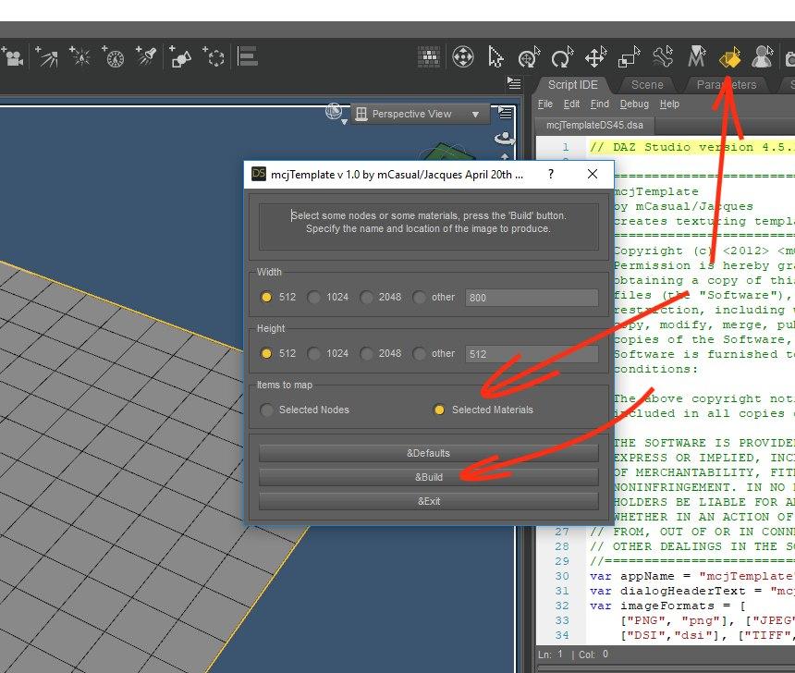Viewport: 795px width, 673px height.
Task: Click code line 32 'var imageFormats'
Action: 667,606
